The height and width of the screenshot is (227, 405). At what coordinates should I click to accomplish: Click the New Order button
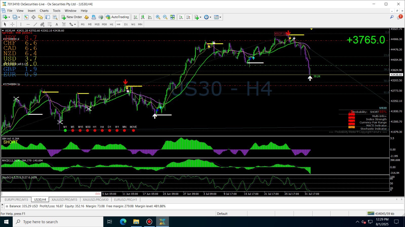coord(72,17)
